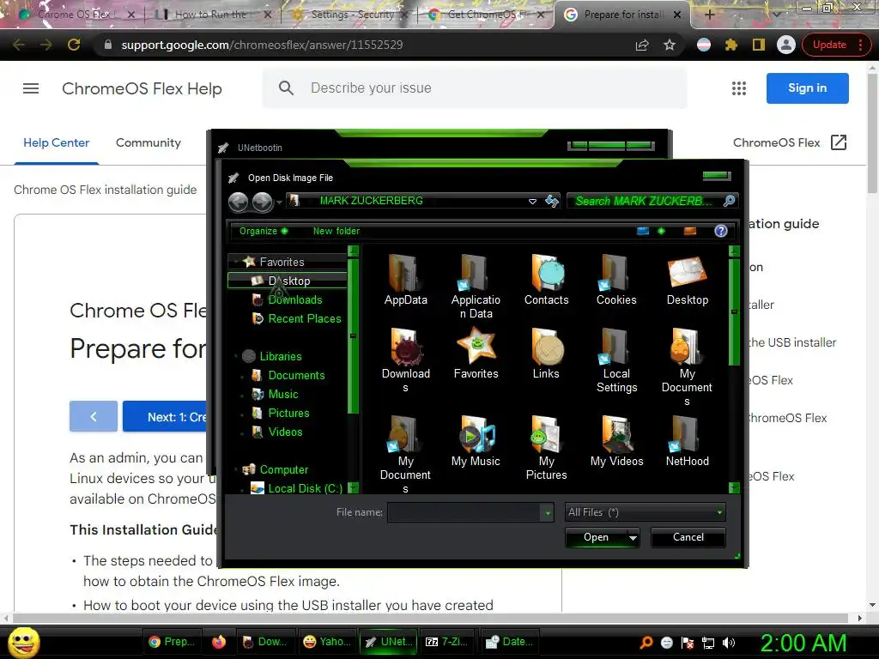Screen dimensions: 879x659
Task: Open the AppData folder icon
Action: point(405,279)
